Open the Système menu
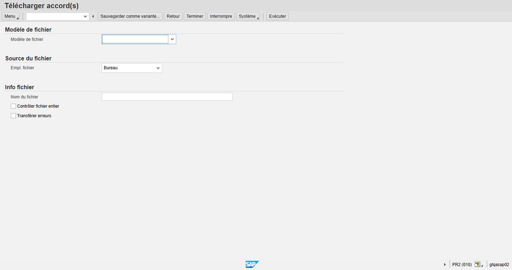 point(248,16)
